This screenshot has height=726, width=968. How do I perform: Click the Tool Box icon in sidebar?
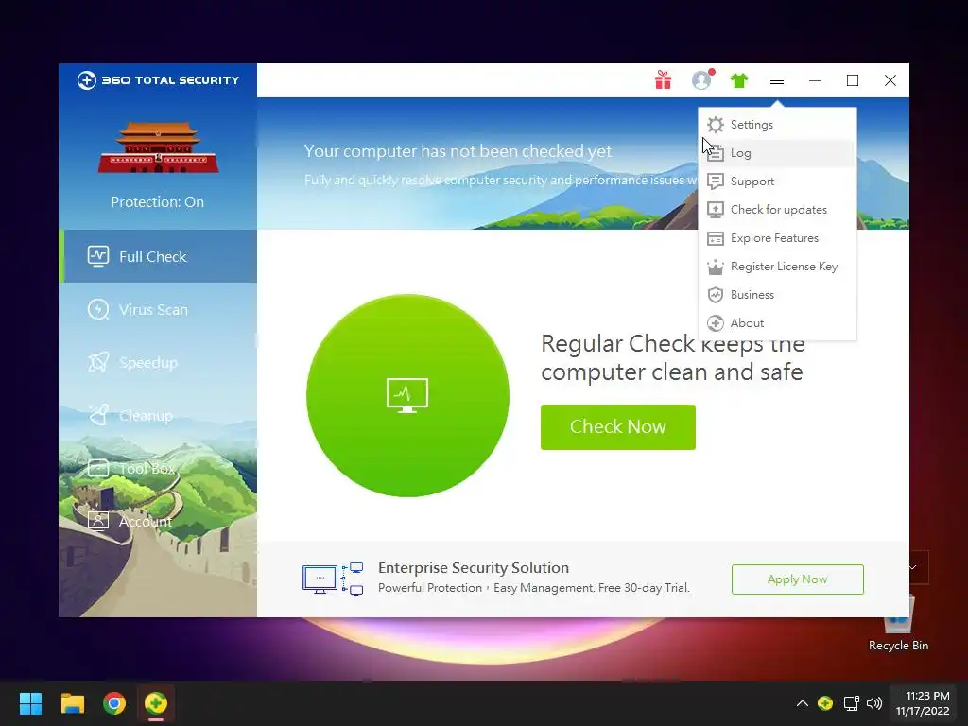[x=98, y=469]
